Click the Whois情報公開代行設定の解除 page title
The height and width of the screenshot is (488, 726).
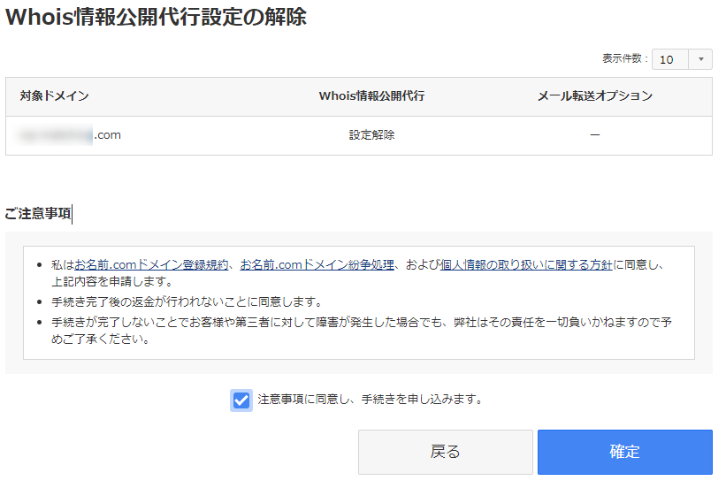click(156, 17)
